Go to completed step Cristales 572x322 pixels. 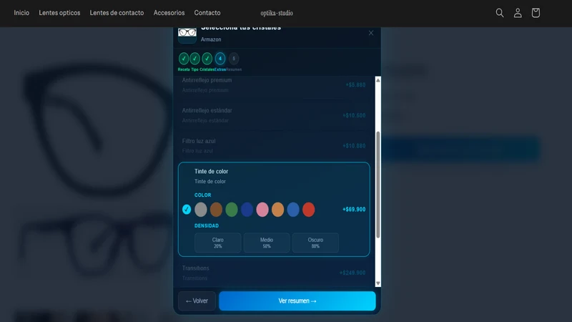[207, 59]
